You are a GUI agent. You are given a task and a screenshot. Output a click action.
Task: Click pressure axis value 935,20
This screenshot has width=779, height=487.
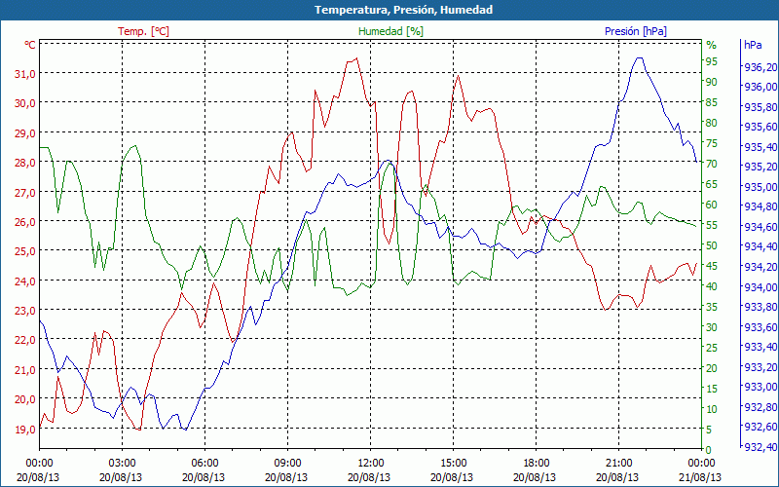(760, 167)
